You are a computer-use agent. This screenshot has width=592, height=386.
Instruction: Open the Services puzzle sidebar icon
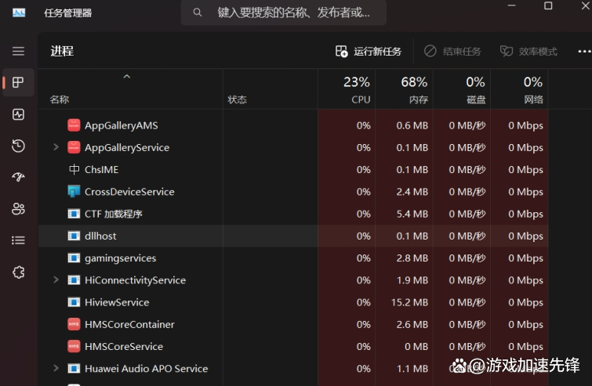point(18,272)
